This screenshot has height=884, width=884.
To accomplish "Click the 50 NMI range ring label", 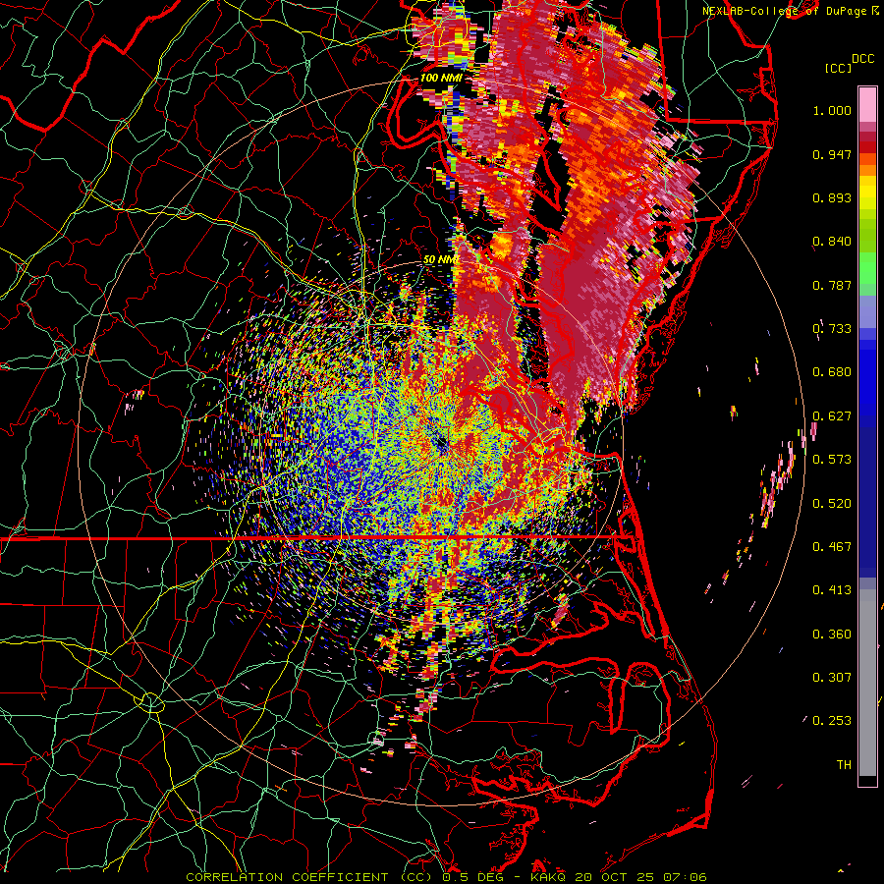I will point(440,260).
